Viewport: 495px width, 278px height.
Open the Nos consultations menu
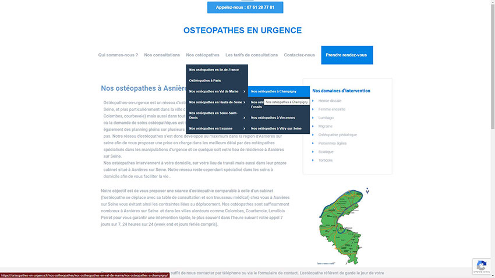coord(162,55)
